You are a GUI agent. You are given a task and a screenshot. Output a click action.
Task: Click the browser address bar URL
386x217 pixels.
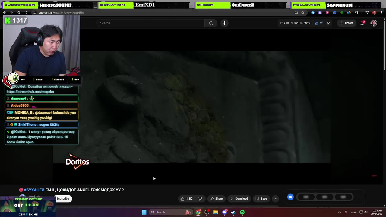coord(62,13)
